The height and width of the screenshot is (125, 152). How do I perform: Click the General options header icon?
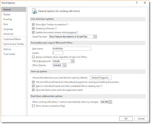pyautogui.click(x=35, y=11)
